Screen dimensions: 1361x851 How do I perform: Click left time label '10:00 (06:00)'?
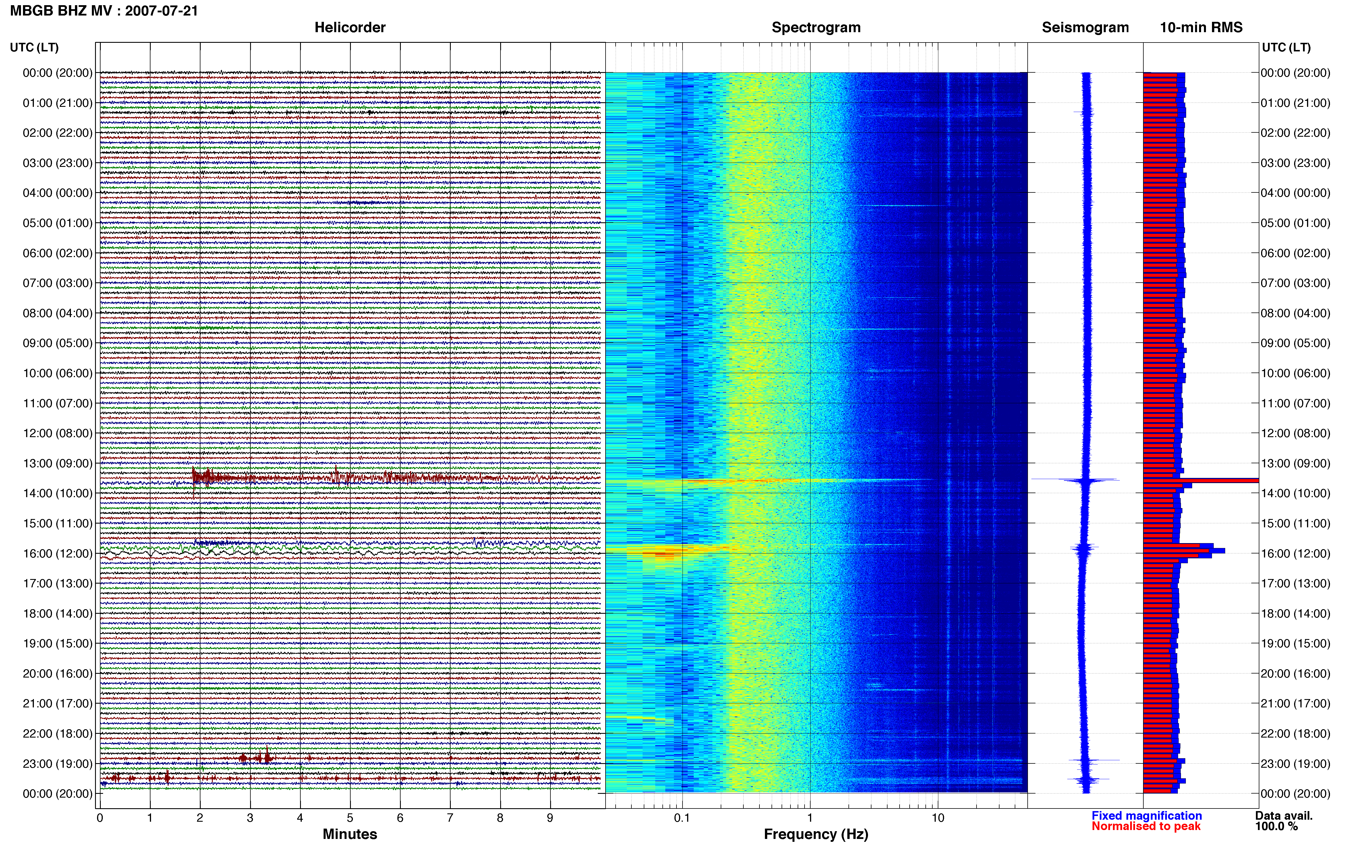pyautogui.click(x=57, y=373)
